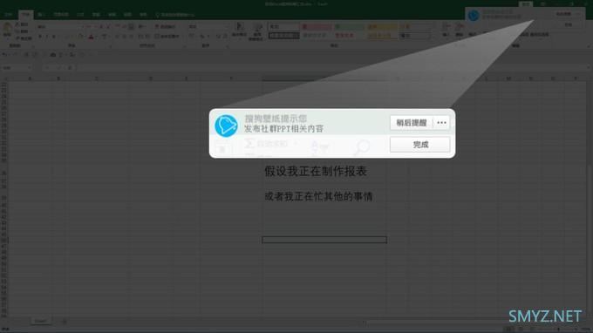Switch to the Page Layout ribbon tab
Viewport: 593px width, 333px height.
coord(60,15)
